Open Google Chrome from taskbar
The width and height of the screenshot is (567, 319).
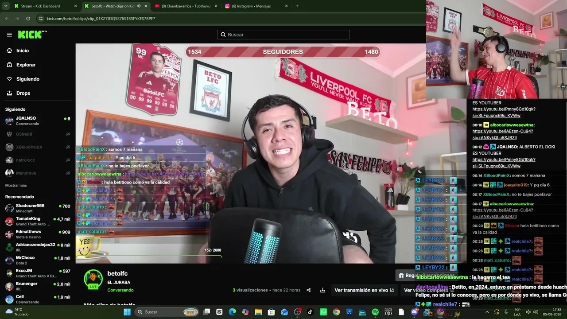(x=336, y=312)
